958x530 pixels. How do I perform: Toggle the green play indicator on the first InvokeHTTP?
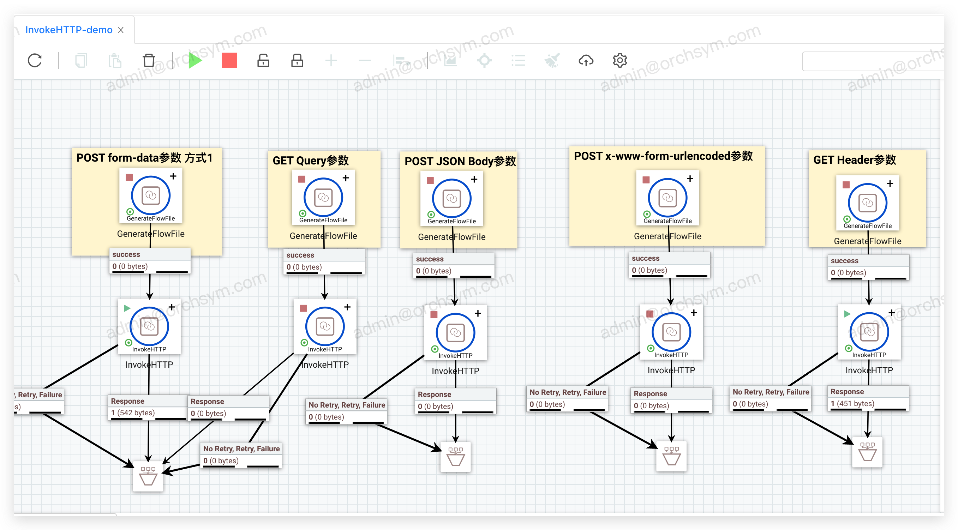pos(127,308)
